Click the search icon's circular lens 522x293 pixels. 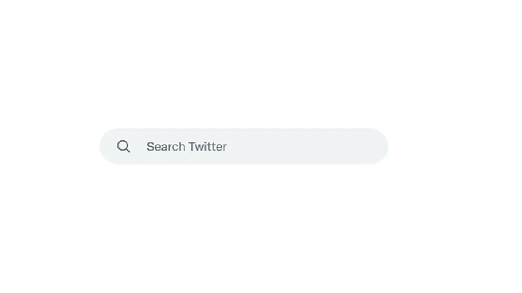[x=123, y=145]
